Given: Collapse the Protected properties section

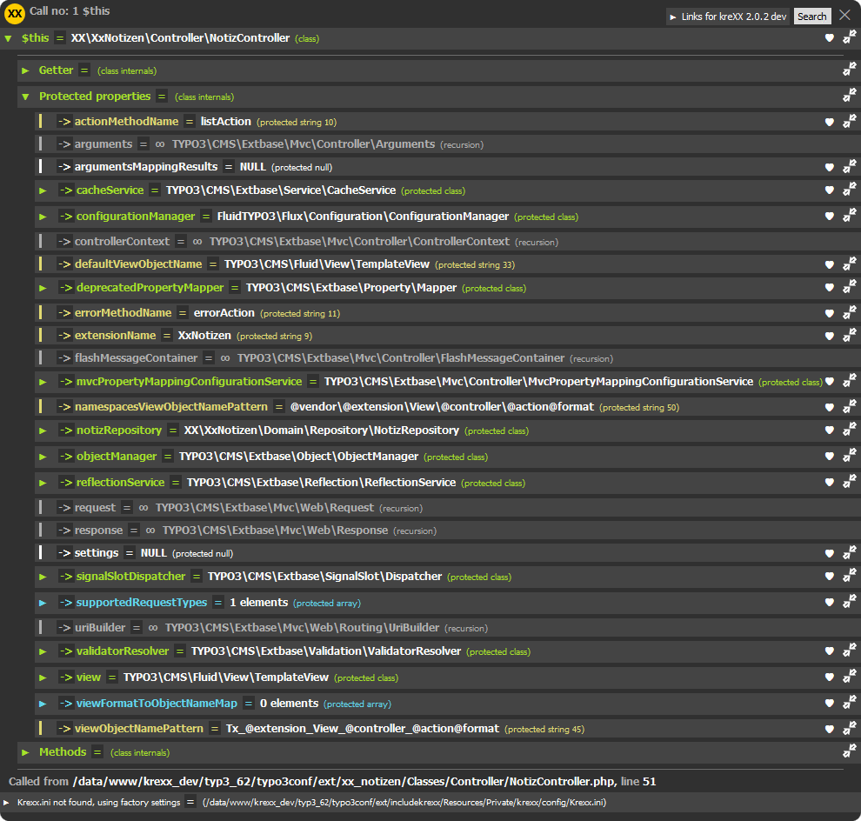Looking at the screenshot, I should [x=26, y=97].
